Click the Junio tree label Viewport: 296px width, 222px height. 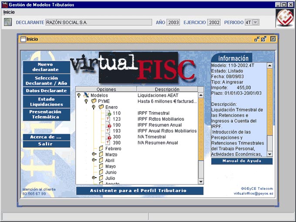pyautogui.click(x=111, y=172)
